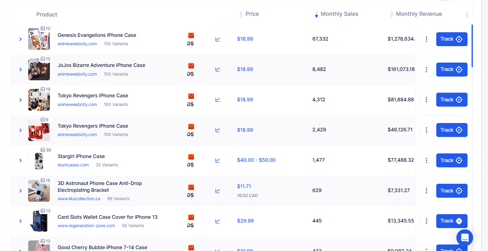Expand the JoJos Bizarre Adventure IPhone Case row
This screenshot has height=251, width=488.
coord(20,70)
